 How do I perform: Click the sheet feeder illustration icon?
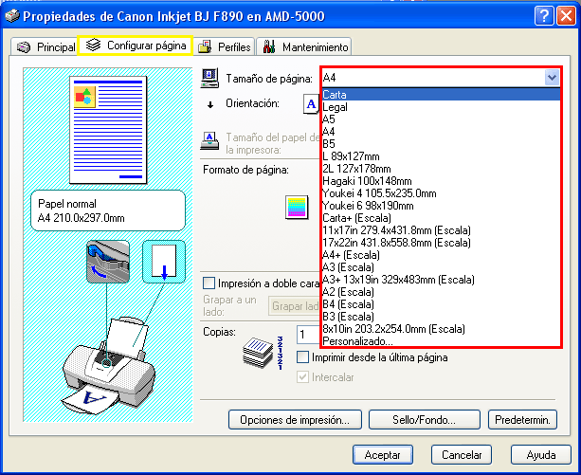tap(108, 262)
